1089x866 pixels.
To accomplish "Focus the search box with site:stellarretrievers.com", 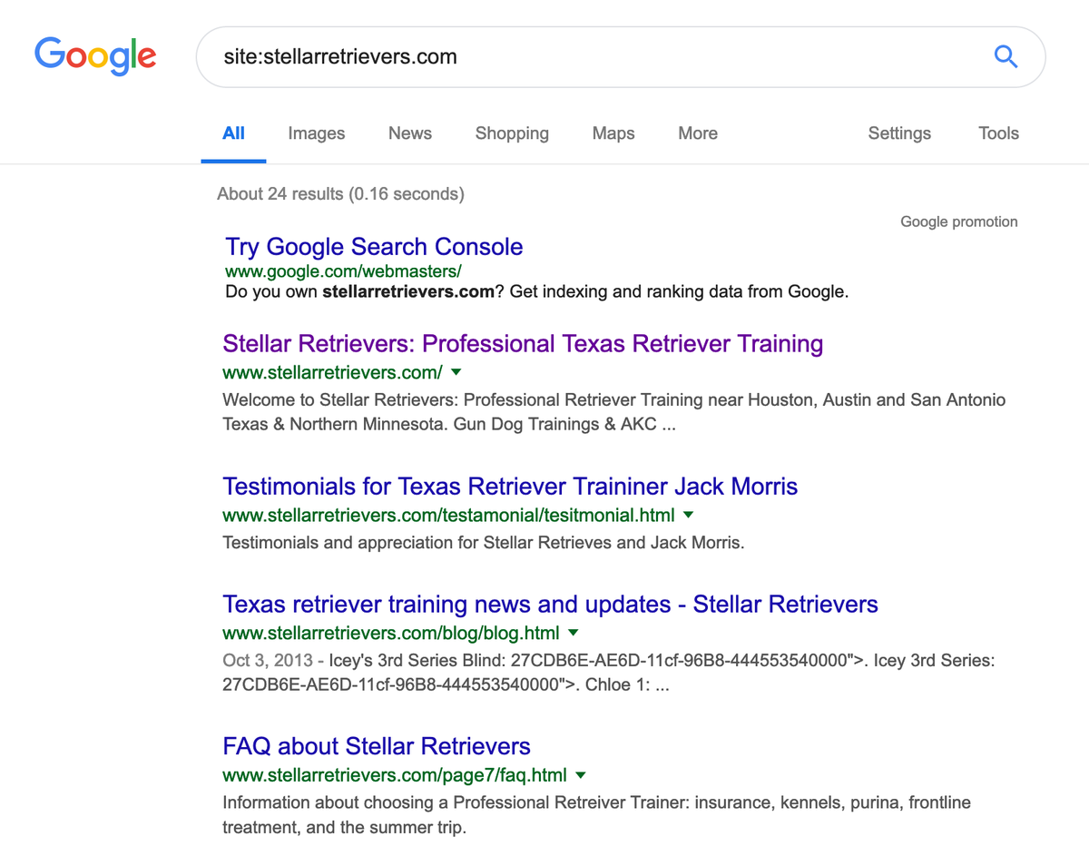I will (621, 56).
